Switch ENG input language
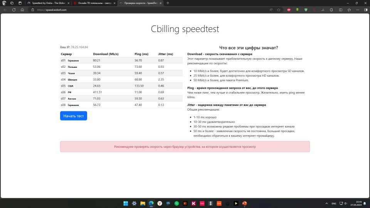 pyautogui.click(x=334, y=203)
